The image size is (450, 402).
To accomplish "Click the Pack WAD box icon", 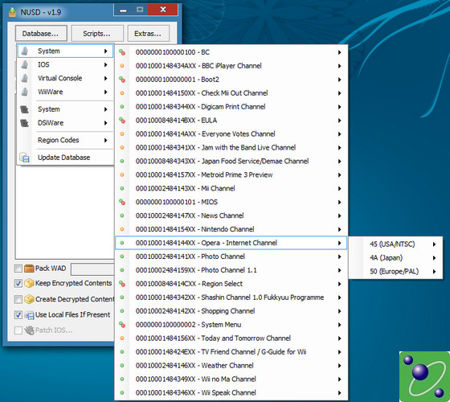I will point(29,269).
